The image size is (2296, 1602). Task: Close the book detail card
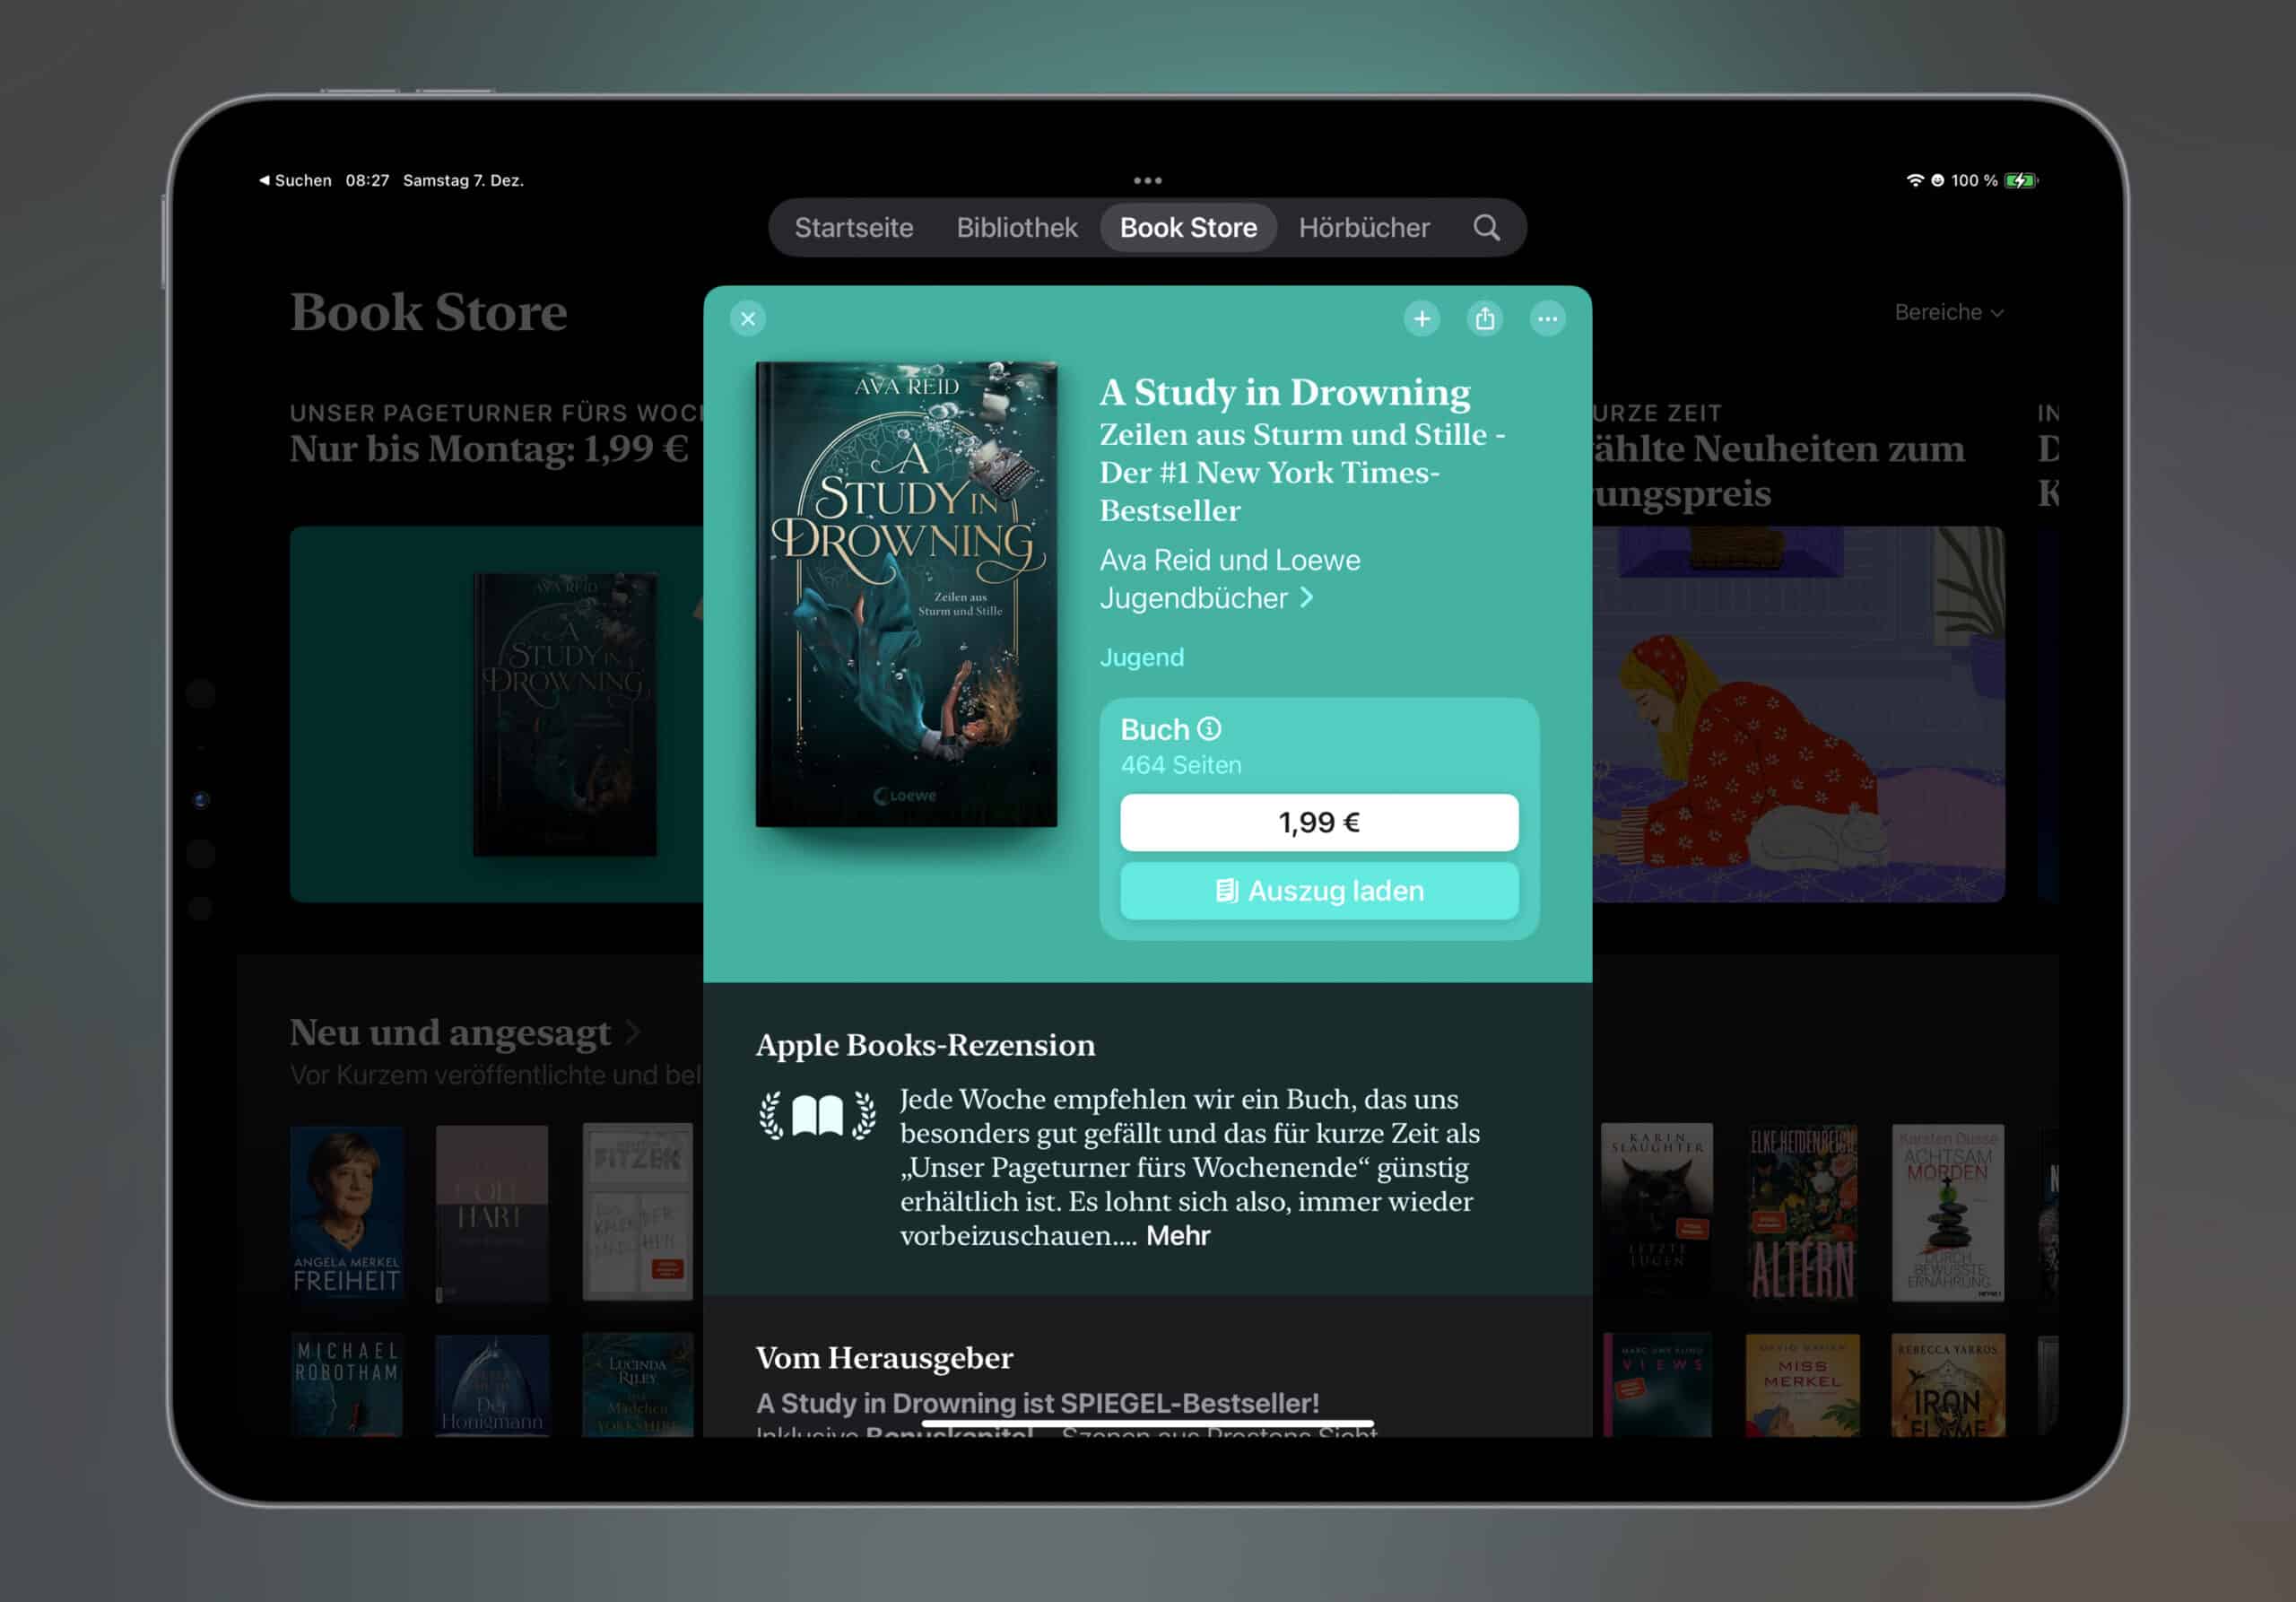click(x=748, y=319)
